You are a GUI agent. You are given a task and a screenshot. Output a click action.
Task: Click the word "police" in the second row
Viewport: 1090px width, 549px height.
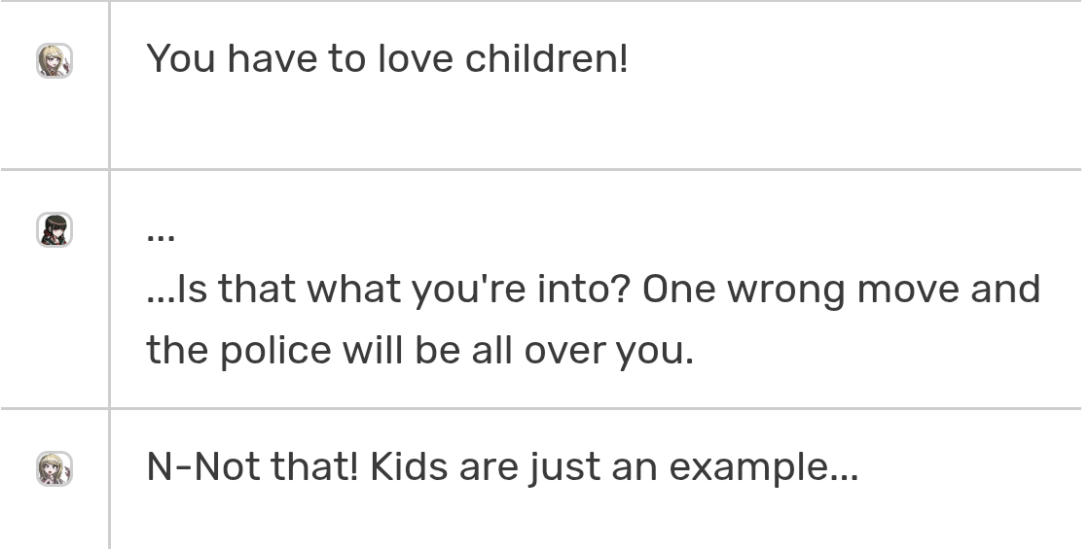[x=275, y=351]
